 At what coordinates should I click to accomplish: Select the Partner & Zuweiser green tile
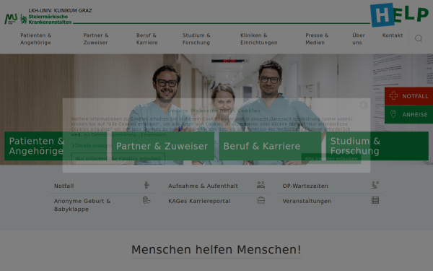click(163, 146)
